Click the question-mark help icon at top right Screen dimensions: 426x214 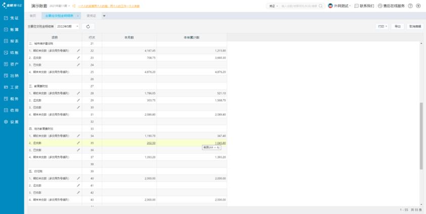click(410, 6)
